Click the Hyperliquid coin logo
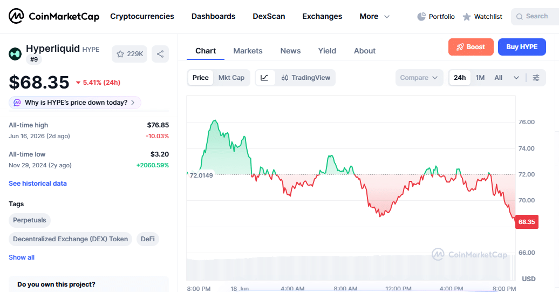 pos(15,54)
